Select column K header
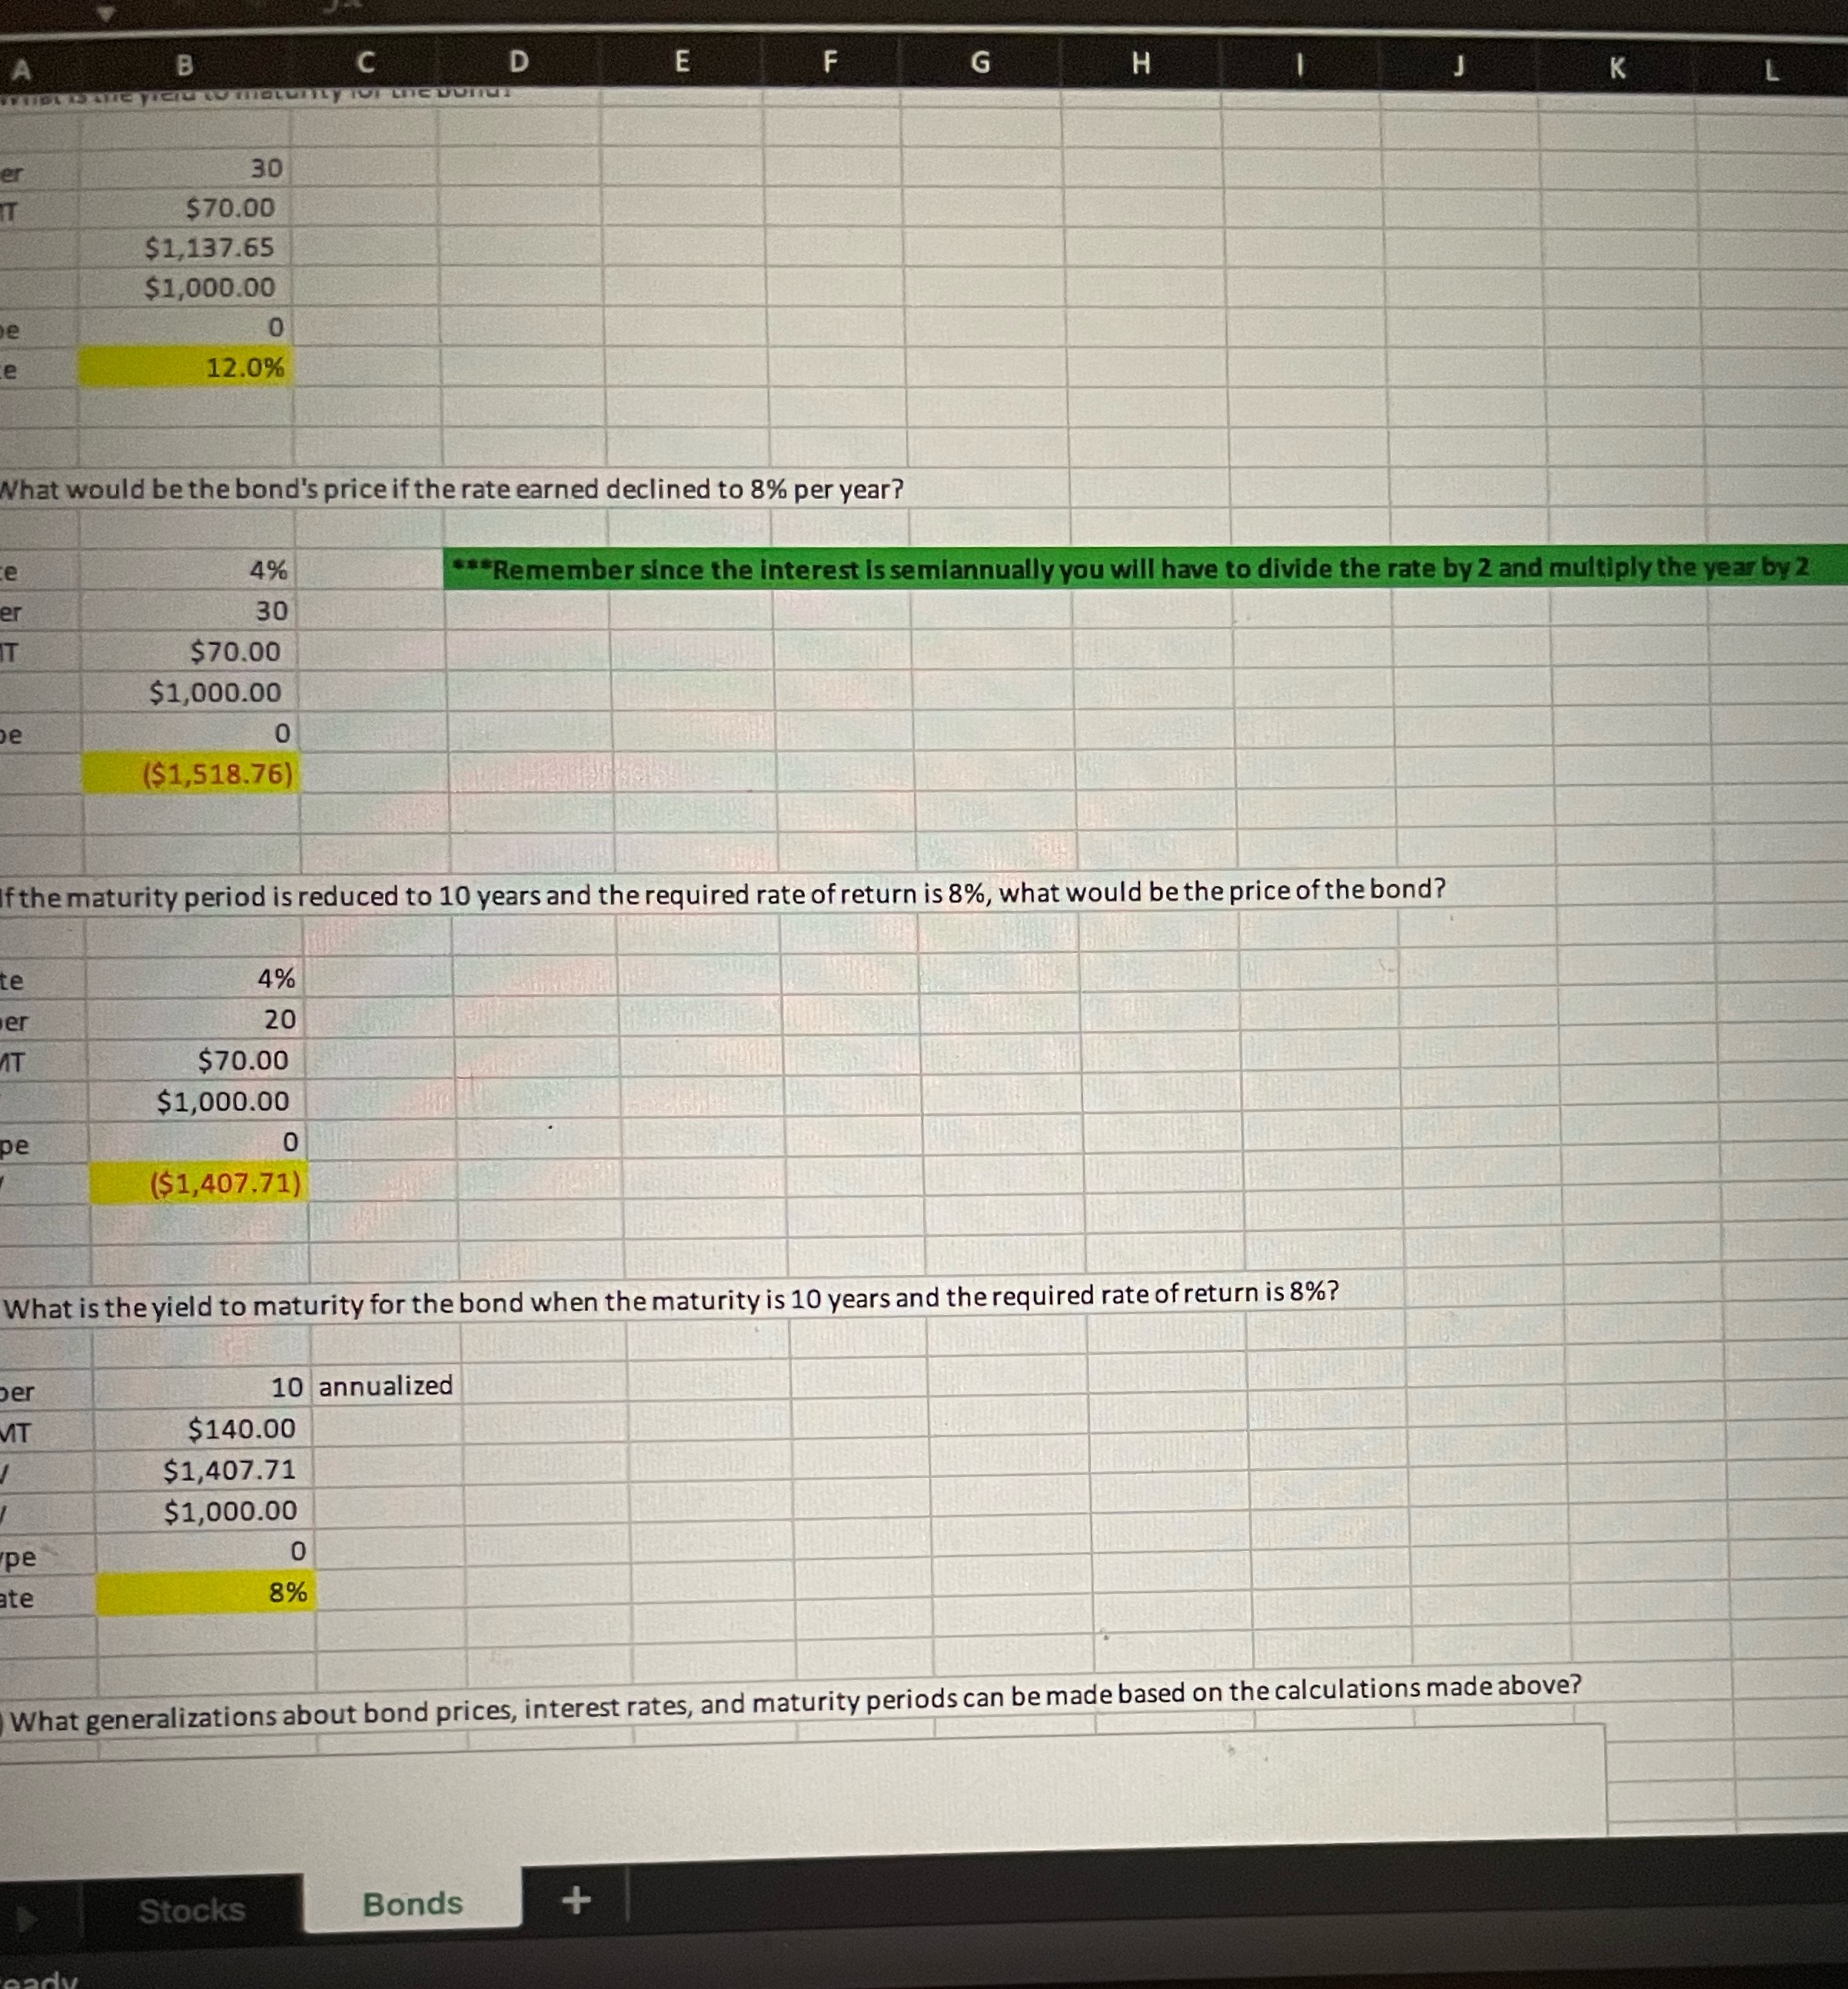The width and height of the screenshot is (1848, 1989). coord(1617,68)
